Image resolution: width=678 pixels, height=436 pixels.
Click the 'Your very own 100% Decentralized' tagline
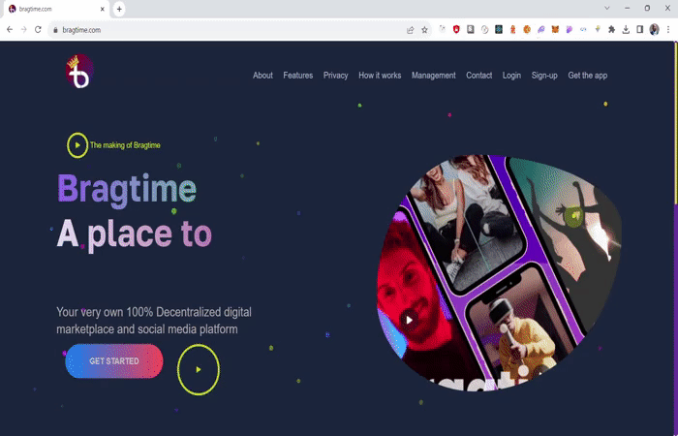(154, 321)
